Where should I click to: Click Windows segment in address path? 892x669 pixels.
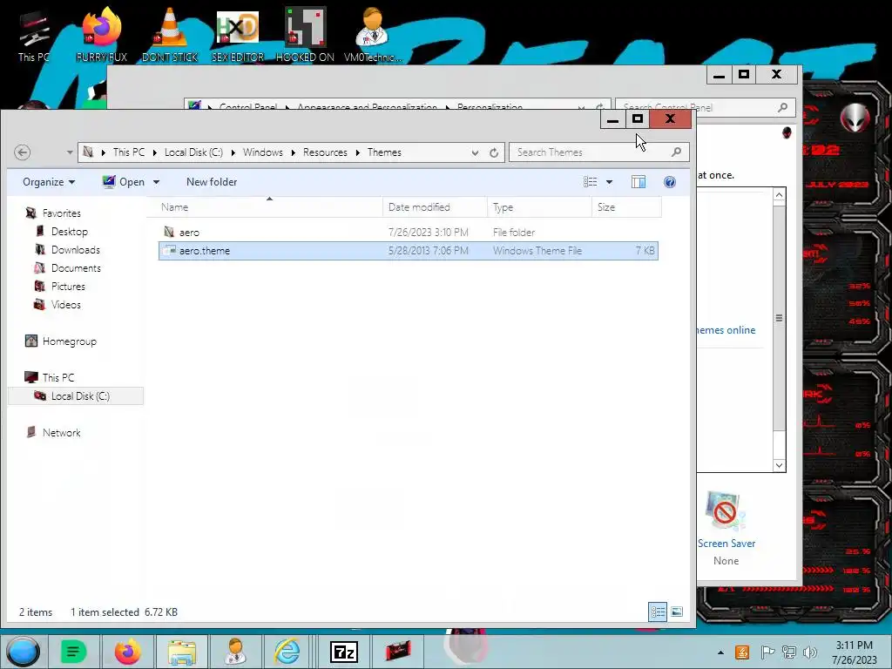coord(263,152)
